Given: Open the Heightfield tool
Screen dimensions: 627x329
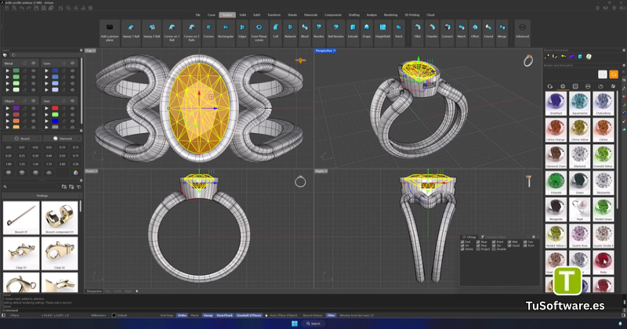Looking at the screenshot, I should point(382,31).
